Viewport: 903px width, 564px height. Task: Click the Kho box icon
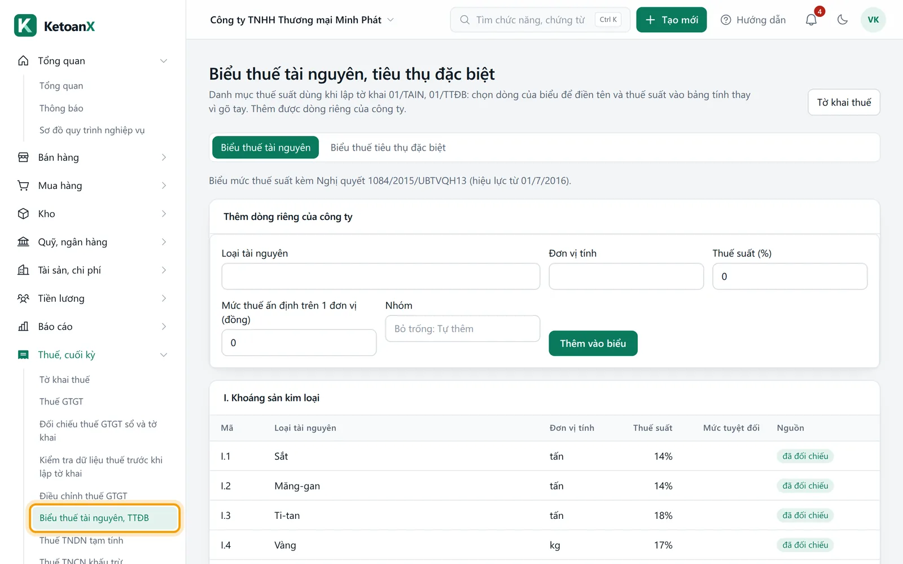pyautogui.click(x=23, y=214)
